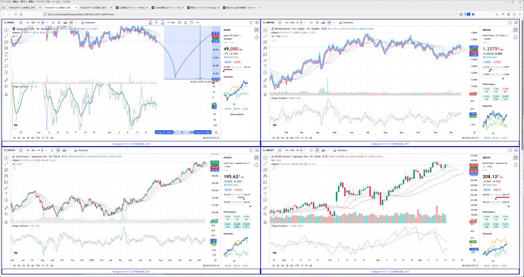Screen dimensions: 524x277
Task: Select area chart style in NIKKEI toolbar
Action: (x=65, y=22)
